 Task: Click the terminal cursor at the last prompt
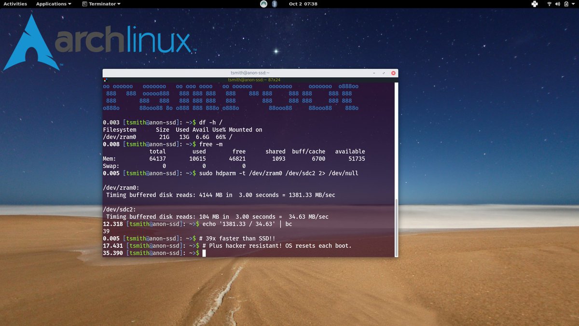coord(204,253)
